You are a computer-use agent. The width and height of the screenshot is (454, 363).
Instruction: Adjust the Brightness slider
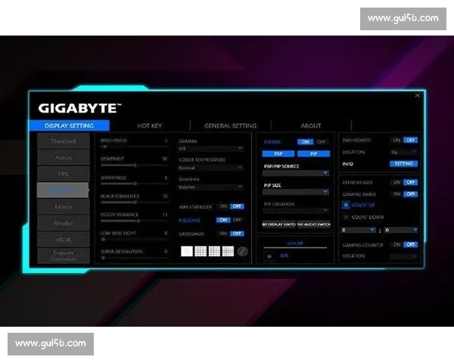click(135, 147)
